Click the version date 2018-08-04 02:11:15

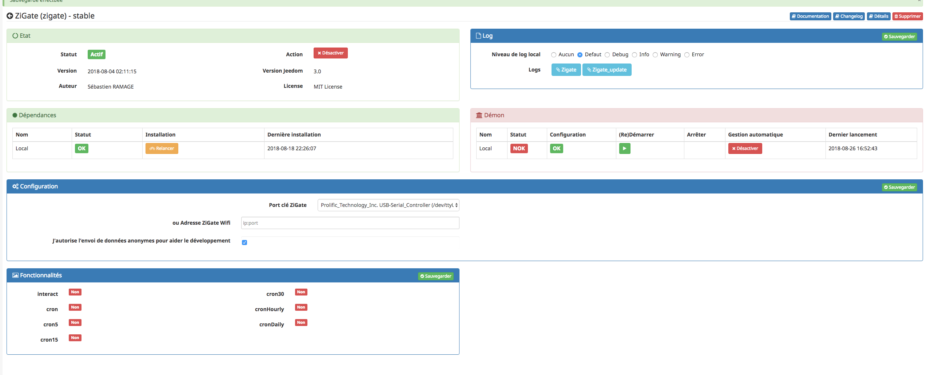pos(112,72)
